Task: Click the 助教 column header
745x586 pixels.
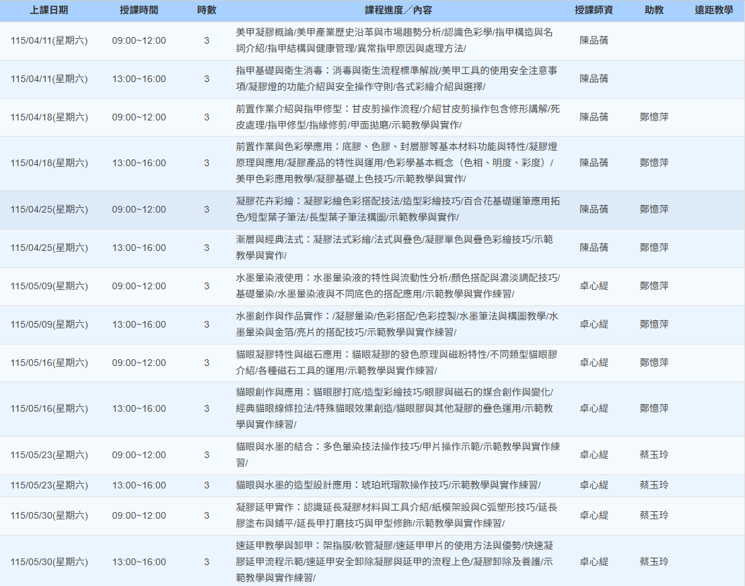Action: (653, 11)
